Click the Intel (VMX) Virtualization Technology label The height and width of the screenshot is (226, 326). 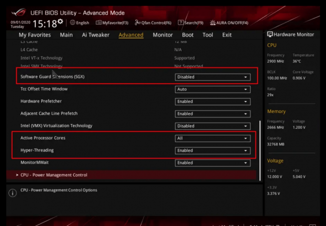[x=56, y=125]
